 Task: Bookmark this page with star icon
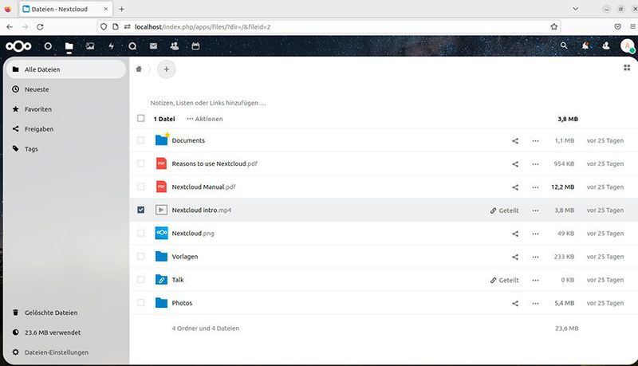coord(553,27)
